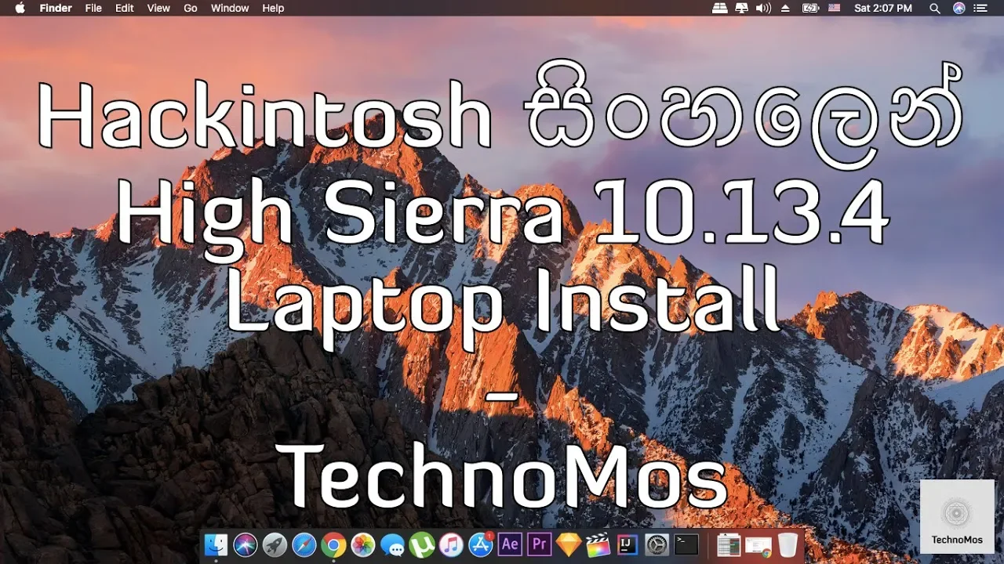1004x564 pixels.
Task: Open the AirPlay display menu icon
Action: coord(742,8)
